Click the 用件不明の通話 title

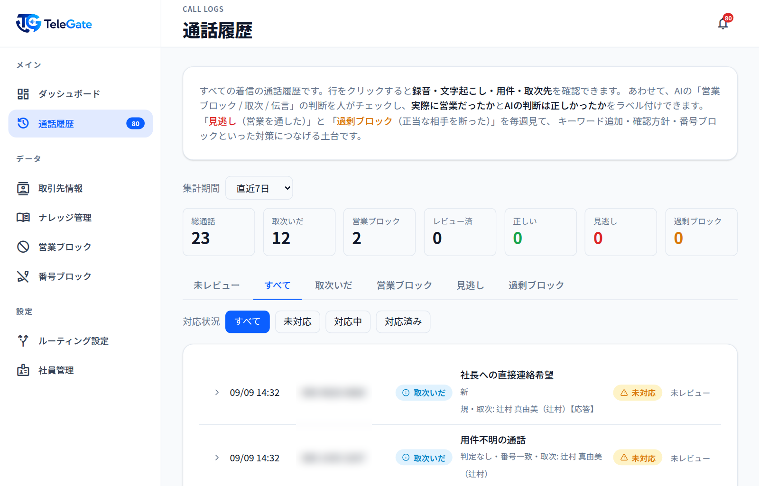(x=493, y=440)
